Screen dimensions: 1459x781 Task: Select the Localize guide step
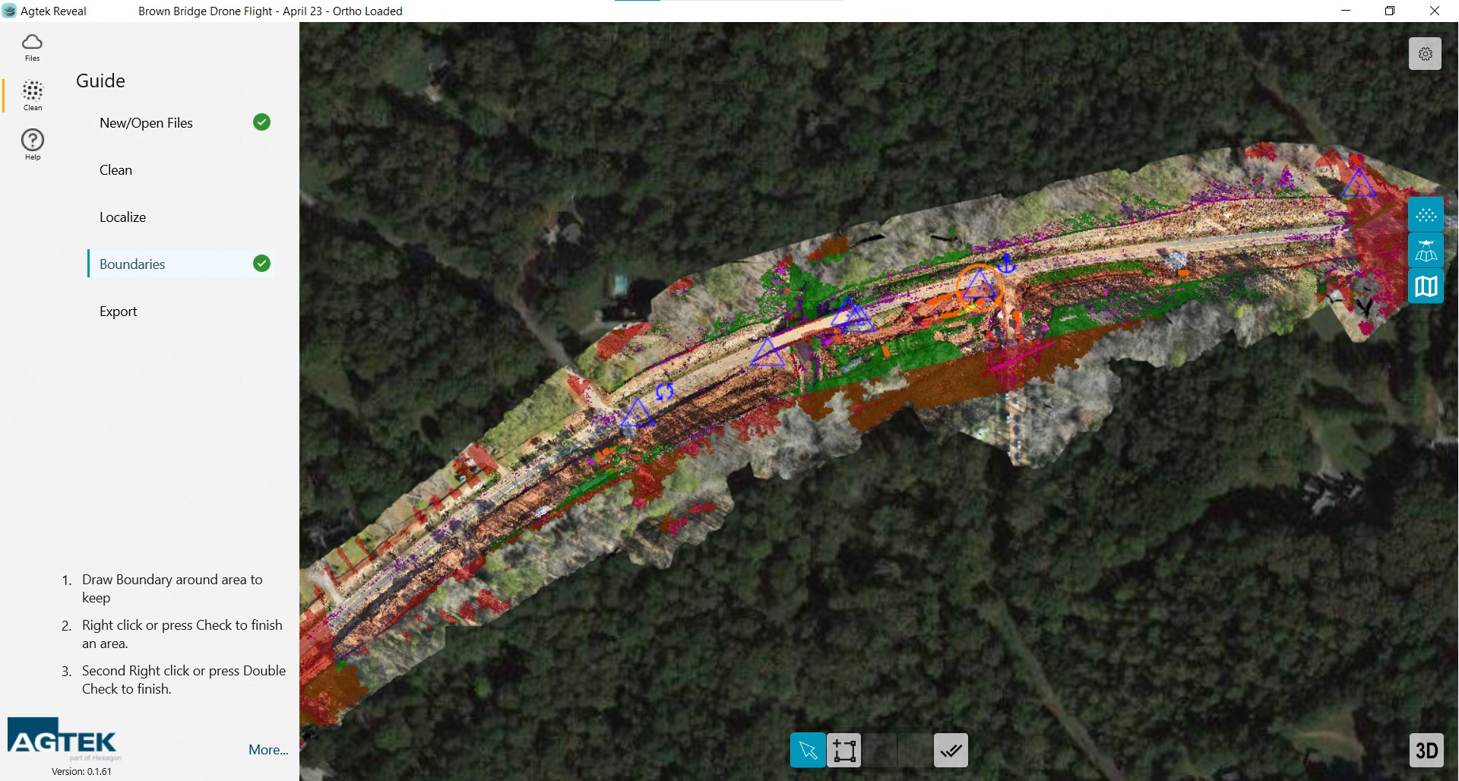click(122, 217)
